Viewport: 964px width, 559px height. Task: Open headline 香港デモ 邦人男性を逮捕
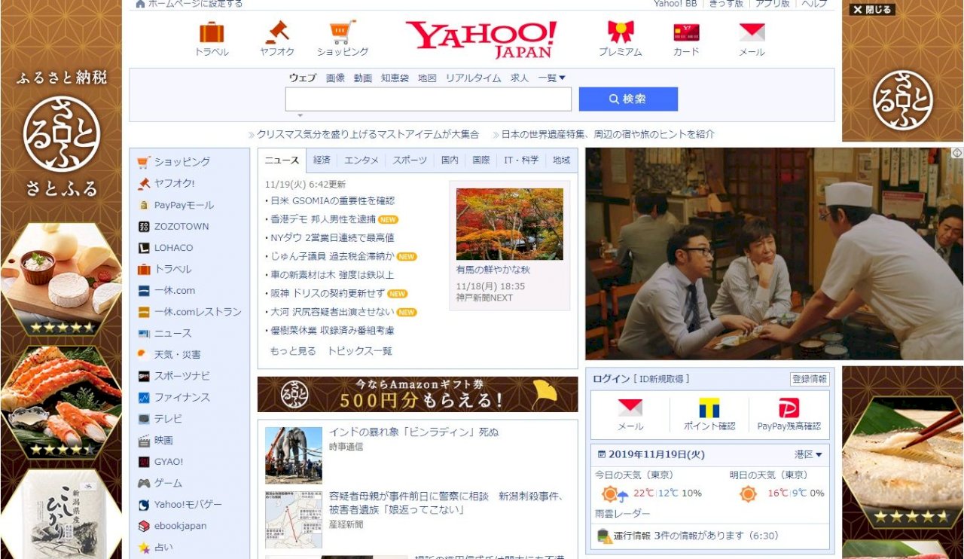pyautogui.click(x=322, y=219)
